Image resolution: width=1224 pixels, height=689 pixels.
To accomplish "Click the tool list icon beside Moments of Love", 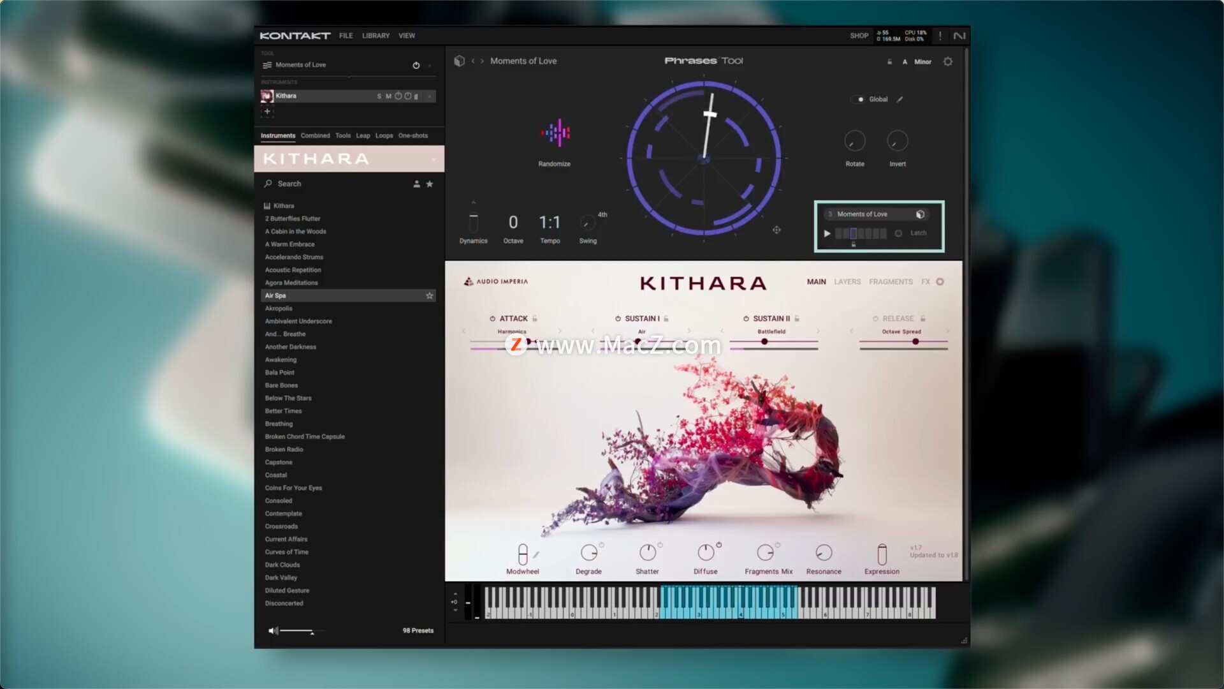I will tap(267, 65).
